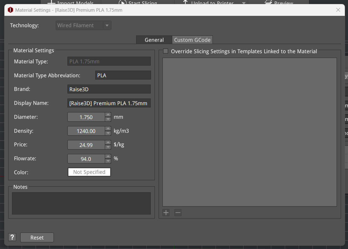348x249 pixels.
Task: Enable Override Slicing Settings checkbox
Action: pyautogui.click(x=166, y=51)
